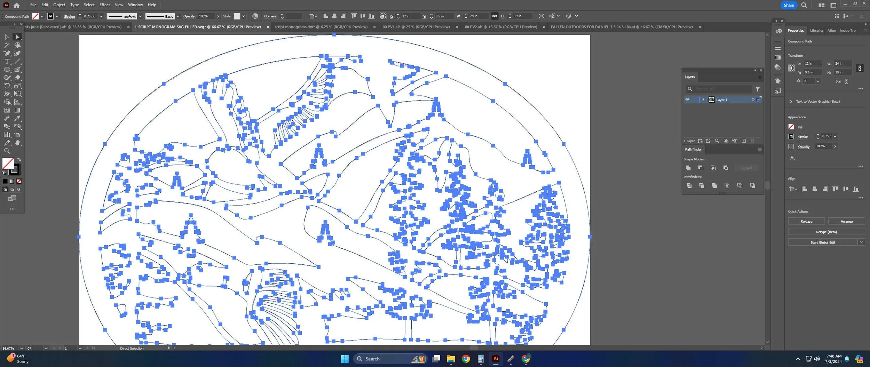Toggle the filter icon in Layers search
Screen dimensions: 870x367
[x=758, y=89]
